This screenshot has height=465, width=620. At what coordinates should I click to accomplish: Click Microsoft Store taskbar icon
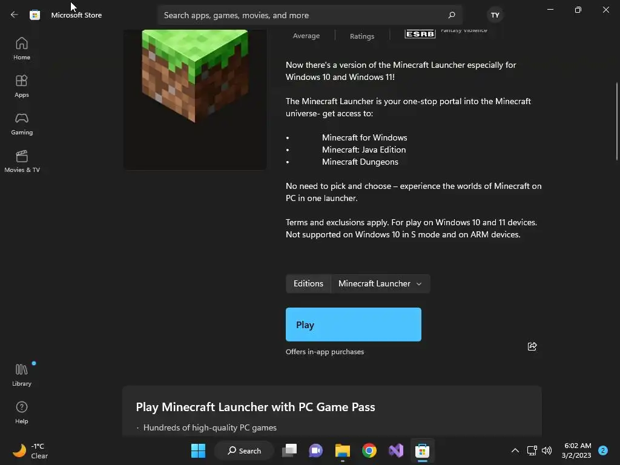[422, 450]
